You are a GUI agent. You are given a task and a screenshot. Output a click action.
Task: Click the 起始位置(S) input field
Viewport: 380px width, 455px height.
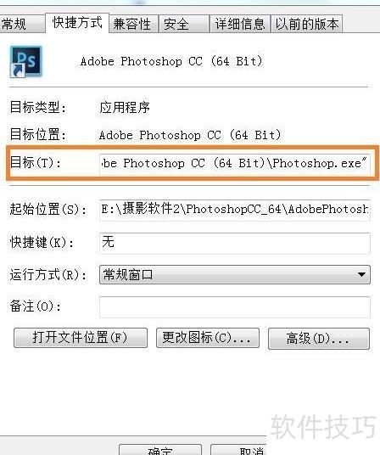point(234,210)
